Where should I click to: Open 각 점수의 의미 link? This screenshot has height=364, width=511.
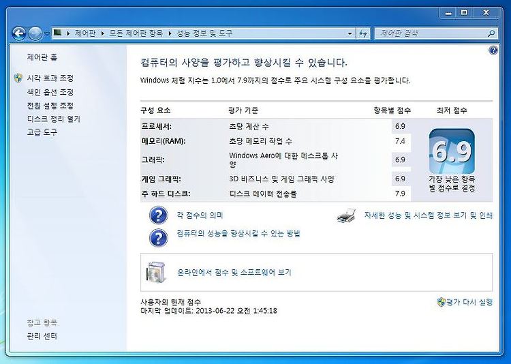[200, 215]
